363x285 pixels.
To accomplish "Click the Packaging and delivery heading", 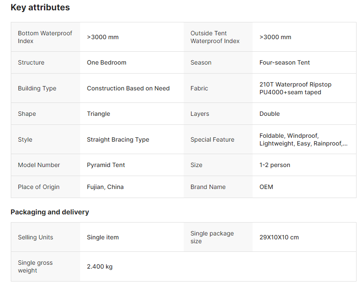I will 50,212.
